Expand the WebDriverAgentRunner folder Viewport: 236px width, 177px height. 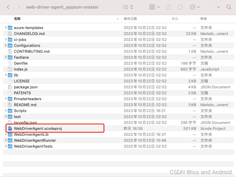6,140
